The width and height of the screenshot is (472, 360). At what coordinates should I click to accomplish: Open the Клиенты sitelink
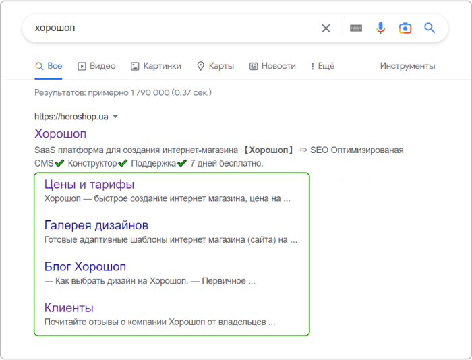[69, 307]
